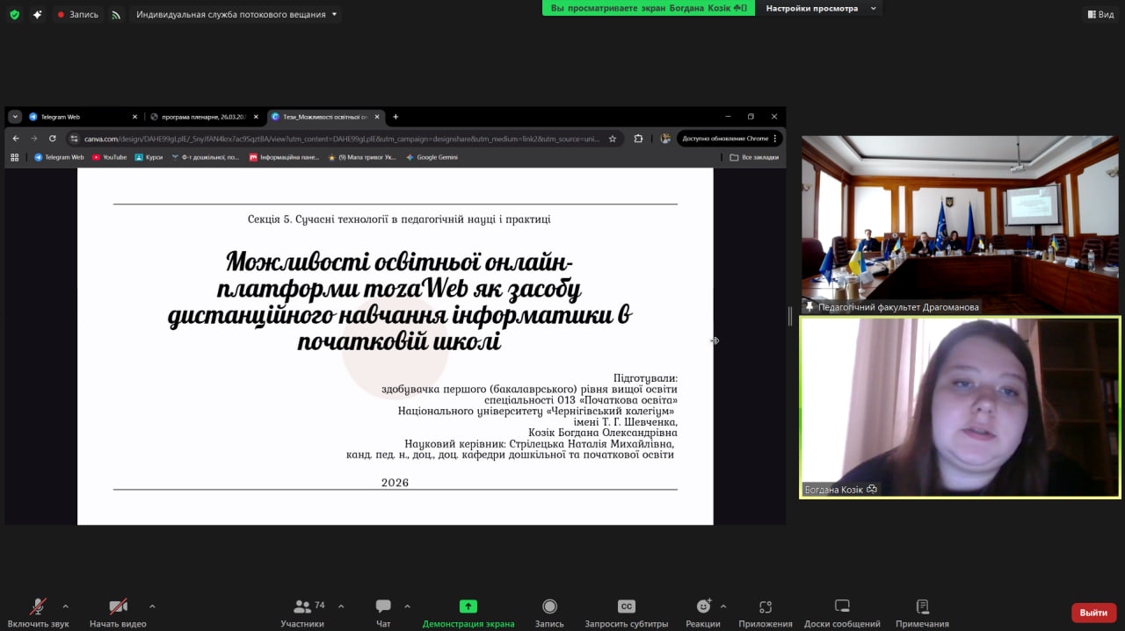The height and width of the screenshot is (631, 1125).
Task: Click the green encryption shield icon
Action: pyautogui.click(x=14, y=14)
